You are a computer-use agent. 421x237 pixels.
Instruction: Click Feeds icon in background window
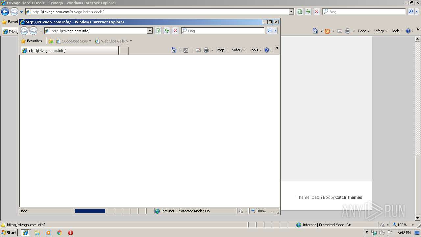[x=327, y=31]
